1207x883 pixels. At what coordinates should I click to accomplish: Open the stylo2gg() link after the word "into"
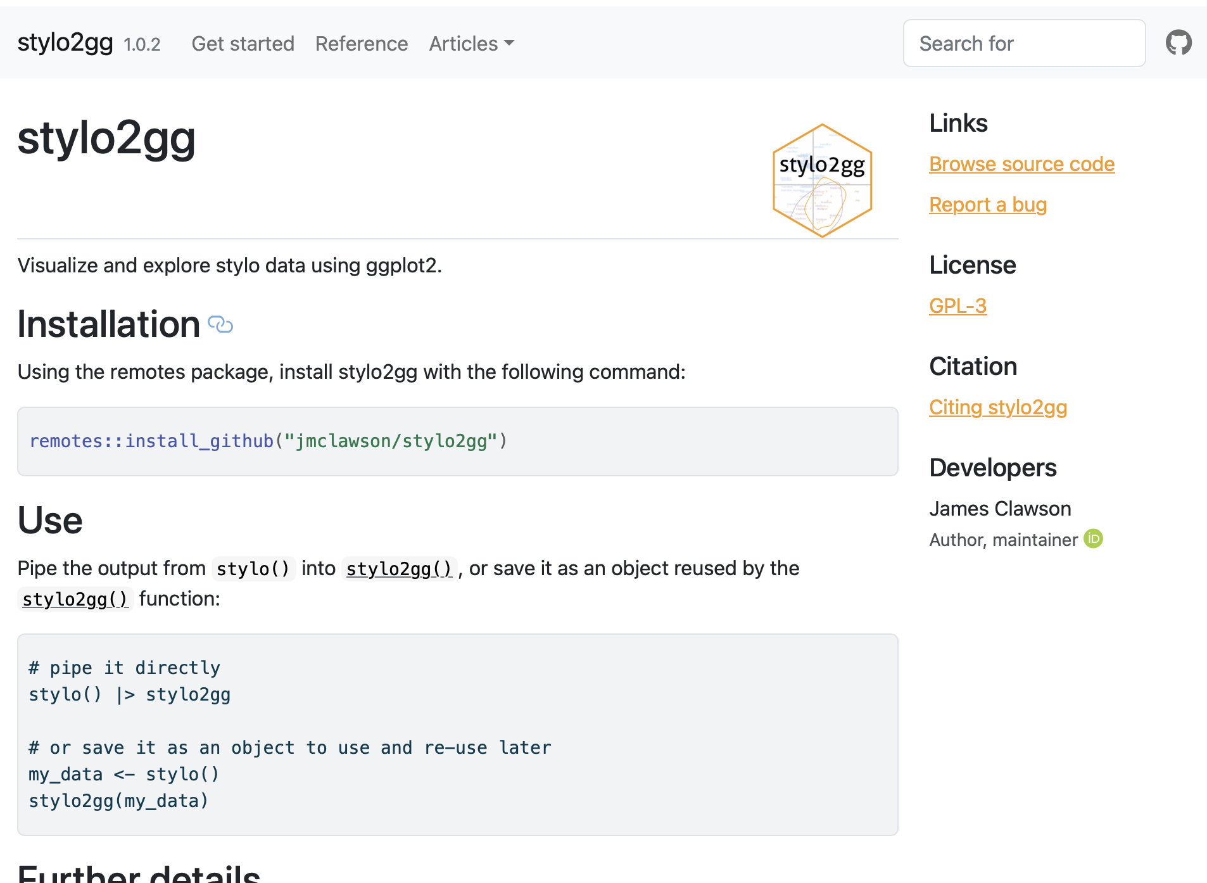(x=399, y=569)
